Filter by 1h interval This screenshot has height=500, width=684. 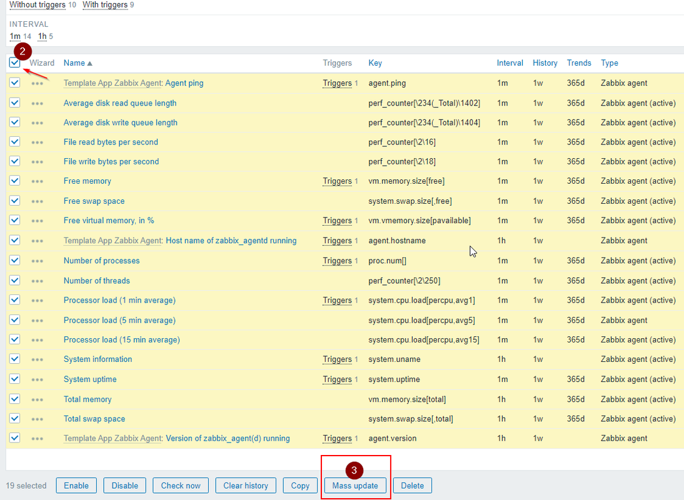pyautogui.click(x=43, y=36)
